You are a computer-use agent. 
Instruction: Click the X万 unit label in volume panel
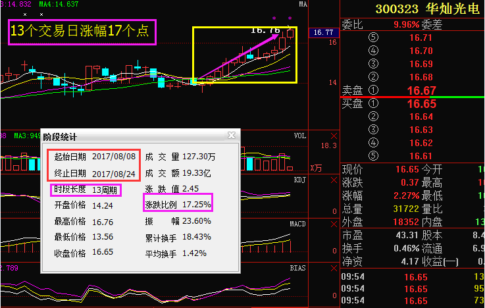point(317,167)
